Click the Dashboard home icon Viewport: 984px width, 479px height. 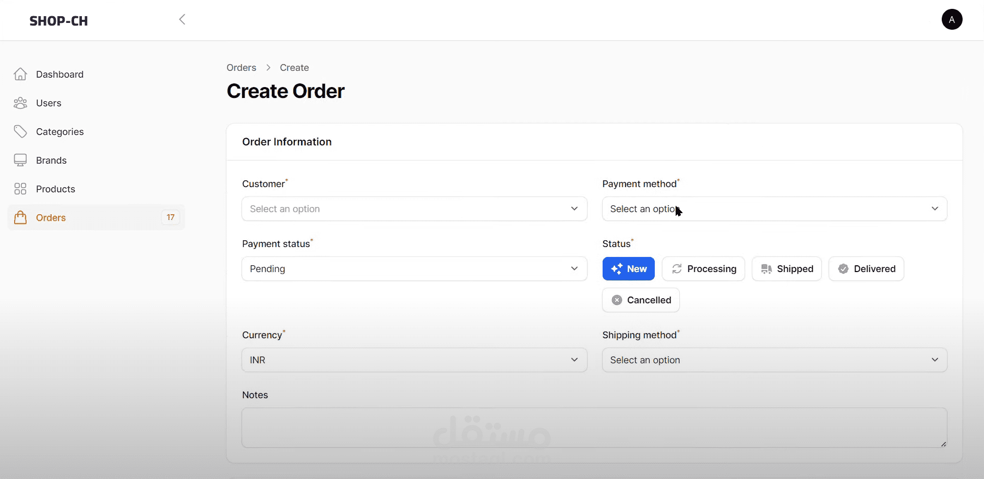20,75
